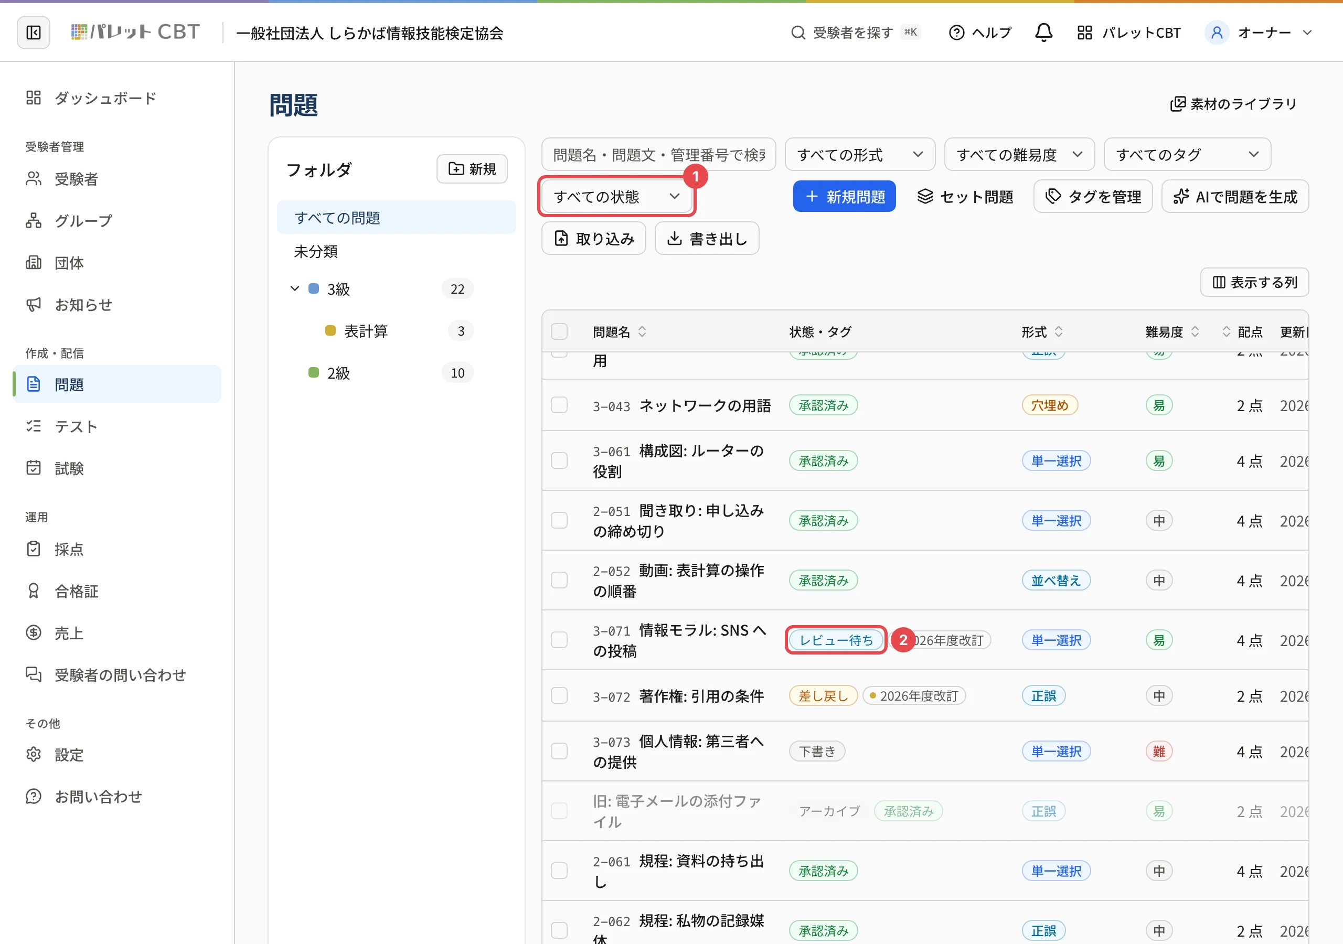Image resolution: width=1343 pixels, height=944 pixels.
Task: Click the 受験者を探す search box
Action: [x=855, y=33]
